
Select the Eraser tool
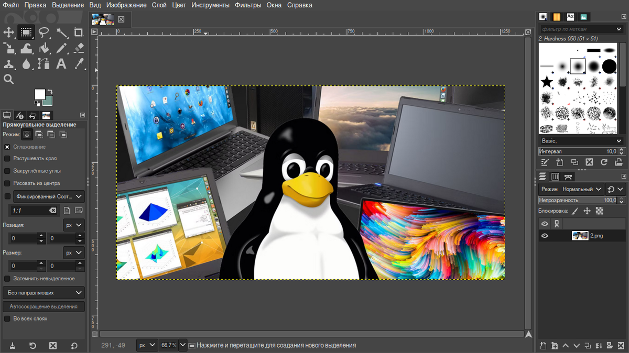coord(79,48)
